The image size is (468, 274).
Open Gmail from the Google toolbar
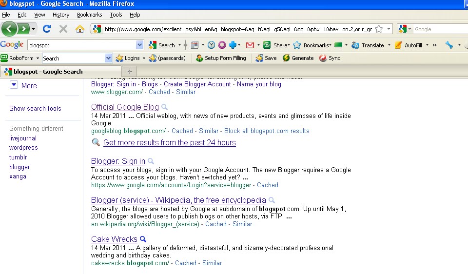(x=250, y=45)
